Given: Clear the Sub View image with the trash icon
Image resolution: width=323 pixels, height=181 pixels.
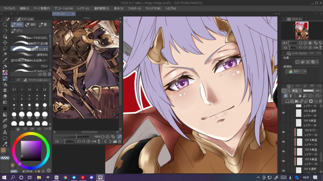Looking at the screenshot, I should [120, 141].
